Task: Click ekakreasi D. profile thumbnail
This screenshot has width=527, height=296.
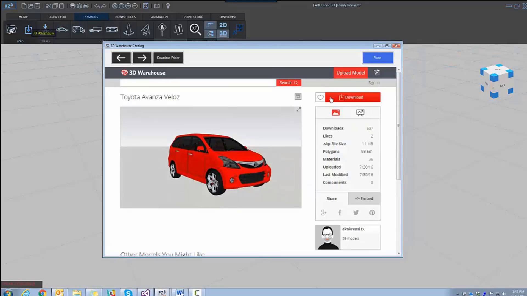Action: tap(328, 237)
